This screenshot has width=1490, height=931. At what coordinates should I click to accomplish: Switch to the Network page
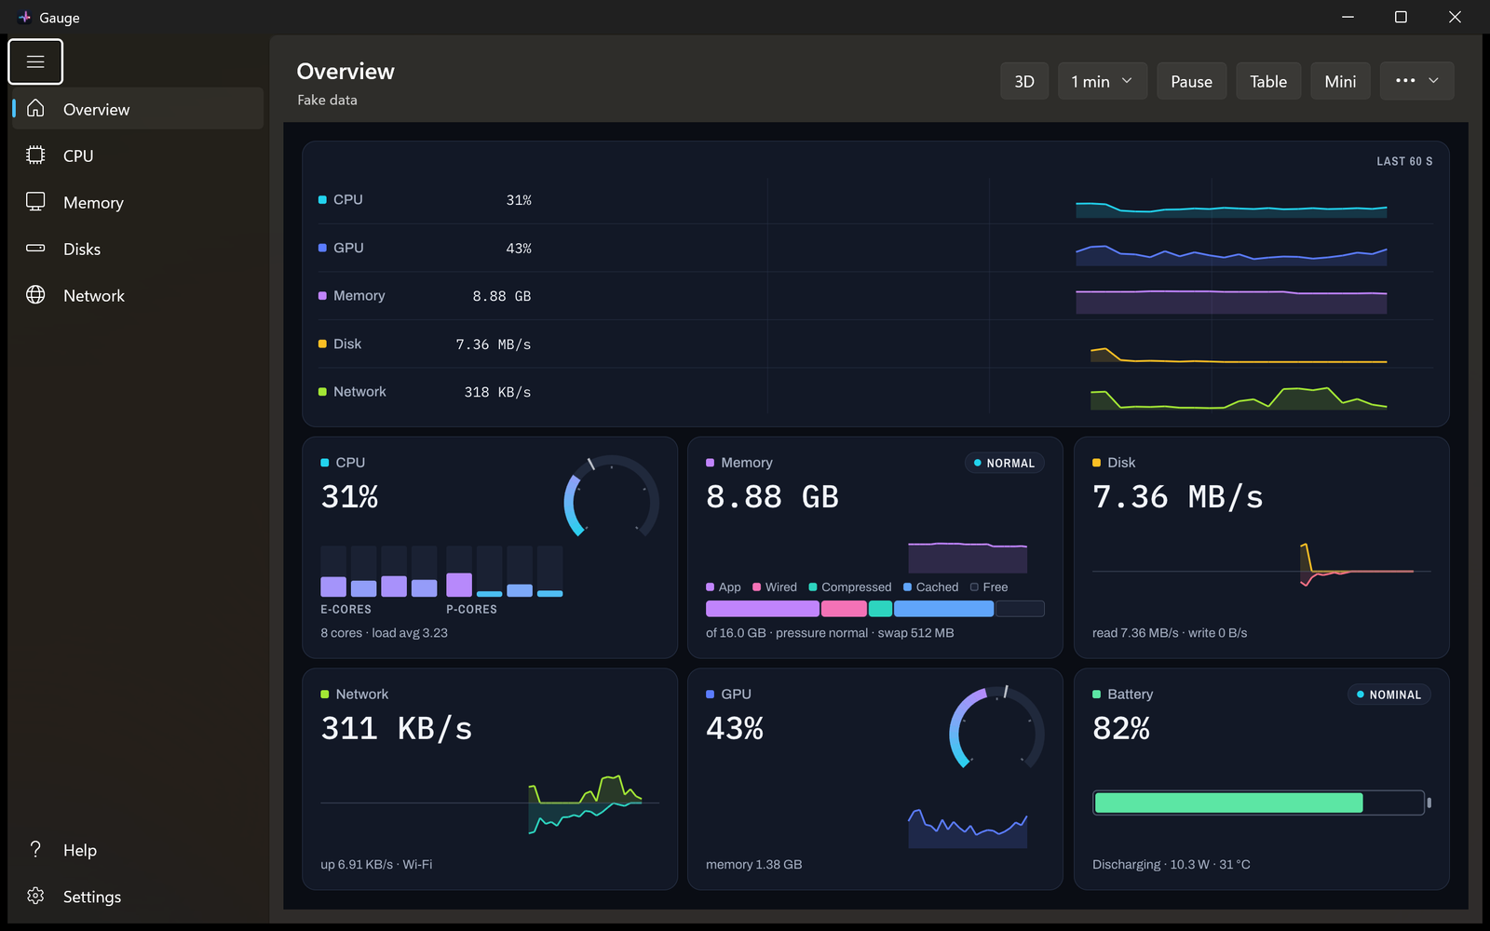[x=136, y=295]
